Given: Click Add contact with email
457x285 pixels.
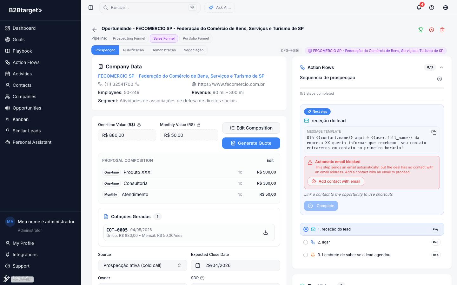Looking at the screenshot, I should (336, 181).
